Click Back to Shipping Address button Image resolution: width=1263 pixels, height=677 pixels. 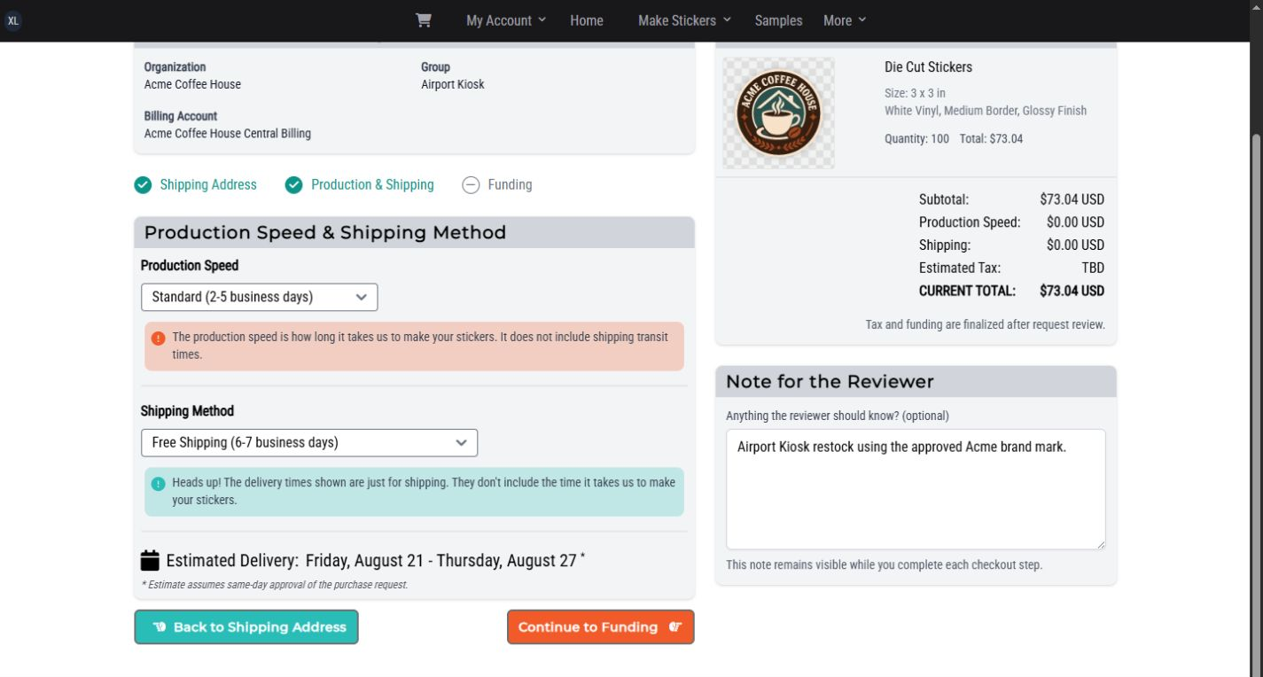246,626
